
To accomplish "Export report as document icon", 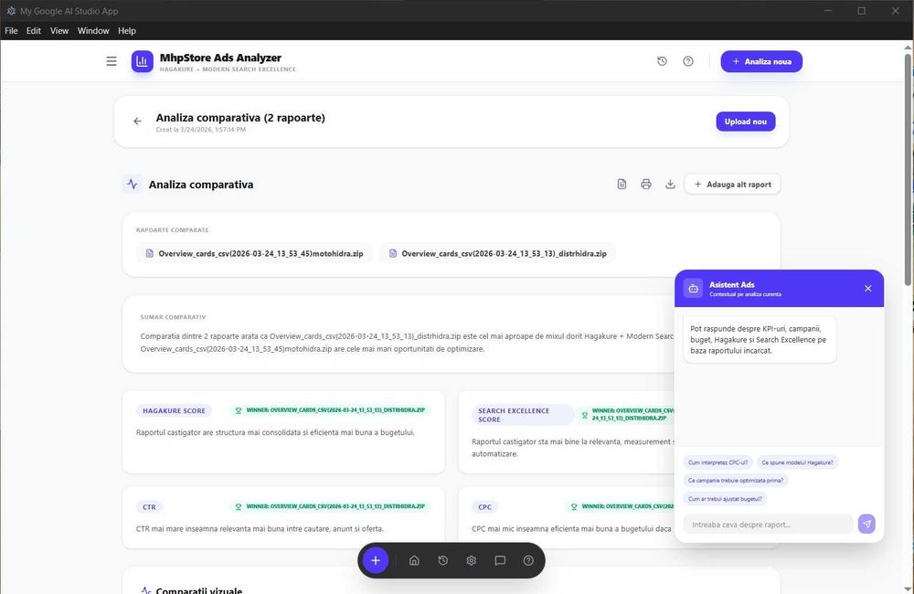I will 622,185.
